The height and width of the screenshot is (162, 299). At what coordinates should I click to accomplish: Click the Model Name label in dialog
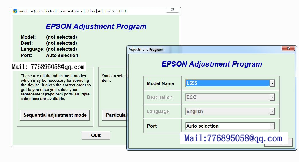(160, 83)
